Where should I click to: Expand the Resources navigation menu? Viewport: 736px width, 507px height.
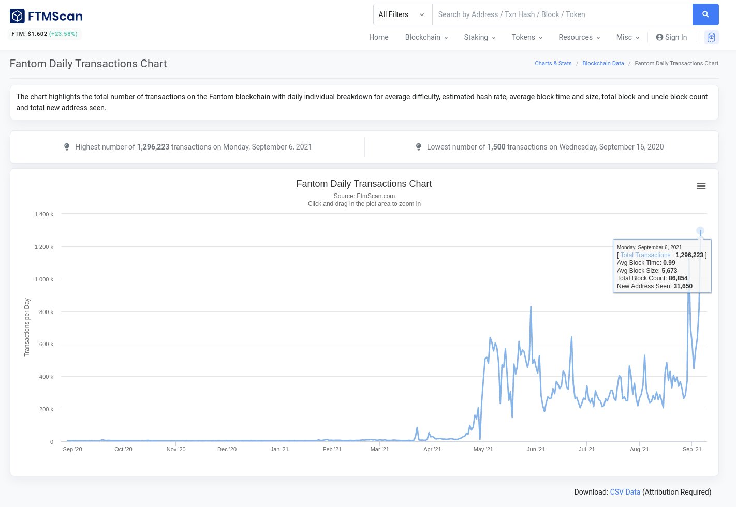click(579, 37)
